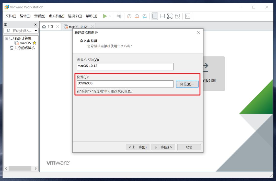This screenshot has width=276, height=181.
Task: Click the revert to snapshot icon
Action: pyautogui.click(x=137, y=16)
